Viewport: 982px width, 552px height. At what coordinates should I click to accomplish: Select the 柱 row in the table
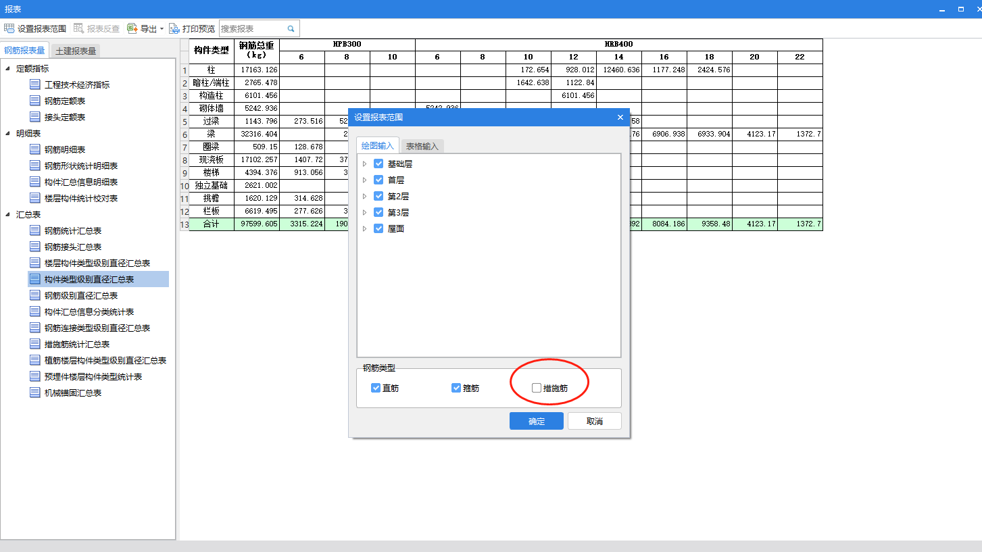(211, 70)
